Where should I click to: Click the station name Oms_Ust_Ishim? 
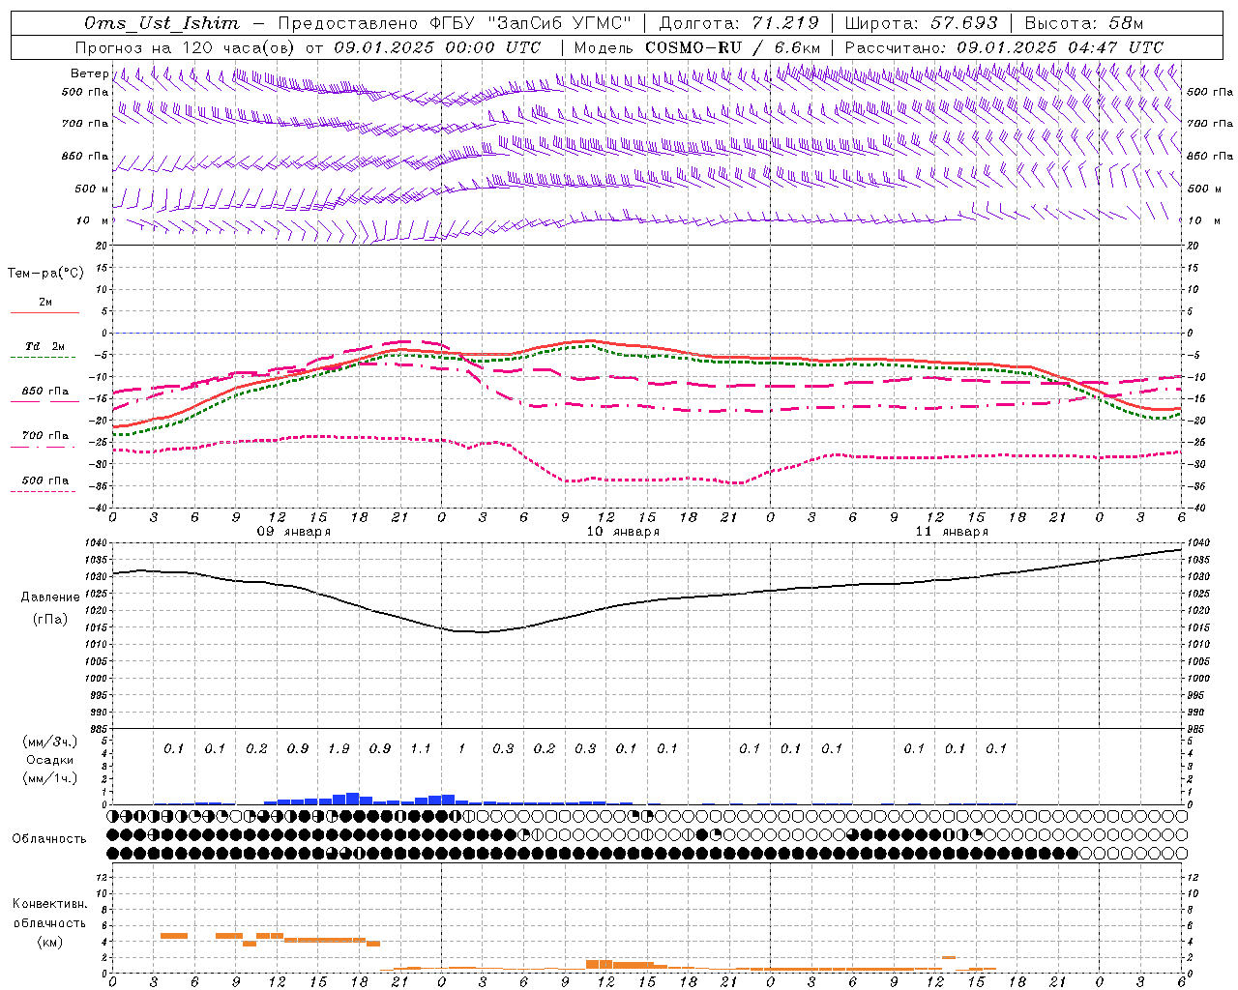point(162,23)
